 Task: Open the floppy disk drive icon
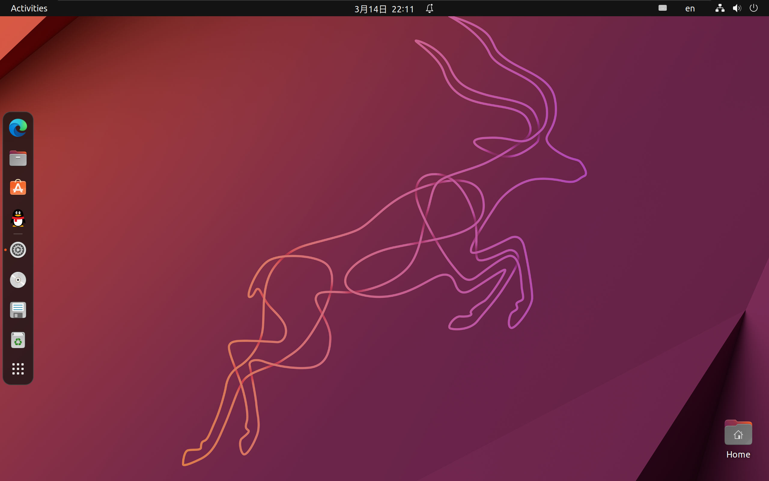tap(18, 310)
